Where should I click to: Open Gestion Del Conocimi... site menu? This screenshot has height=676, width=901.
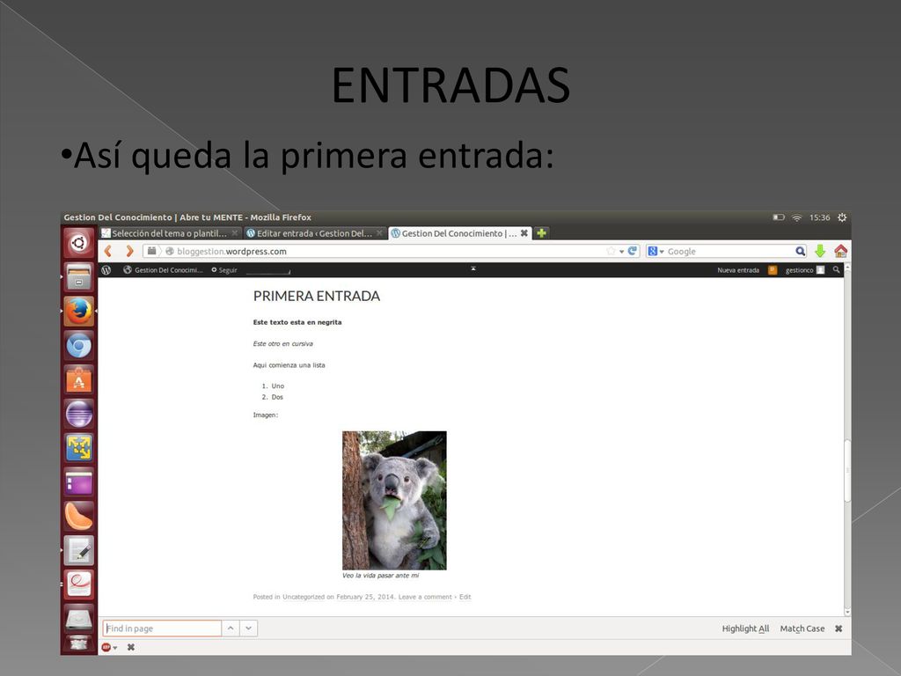[163, 270]
